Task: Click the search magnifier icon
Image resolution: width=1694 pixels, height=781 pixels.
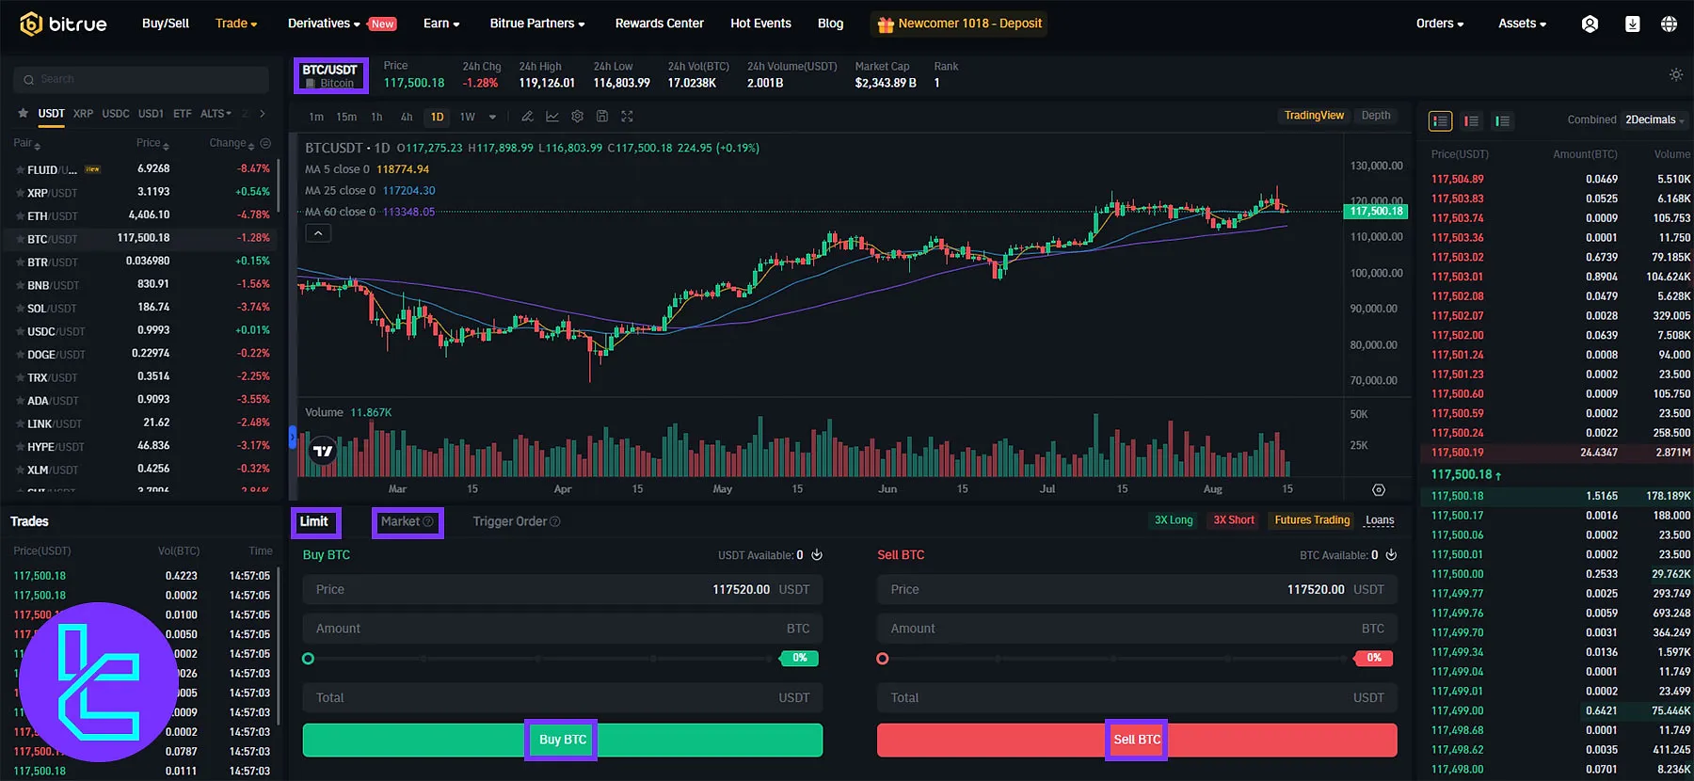Action: click(x=29, y=80)
